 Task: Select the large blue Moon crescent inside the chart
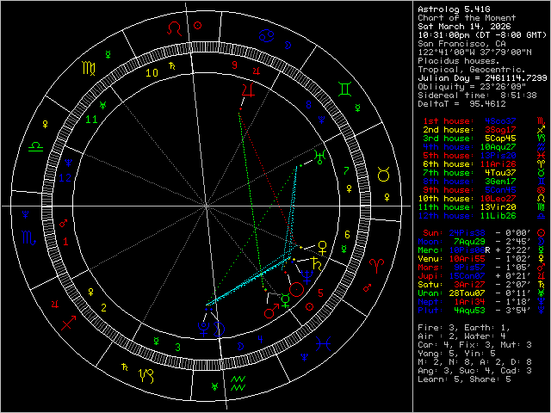pos(220,329)
